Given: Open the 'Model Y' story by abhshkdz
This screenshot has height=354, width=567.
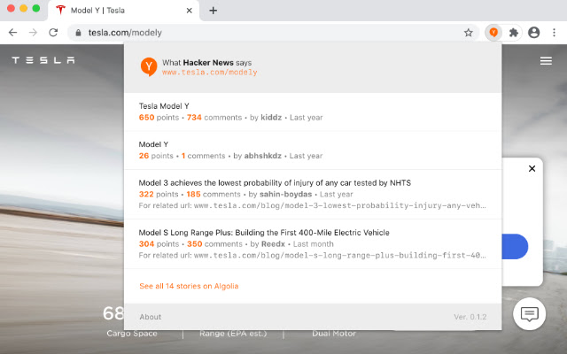Looking at the screenshot, I should click(x=153, y=144).
